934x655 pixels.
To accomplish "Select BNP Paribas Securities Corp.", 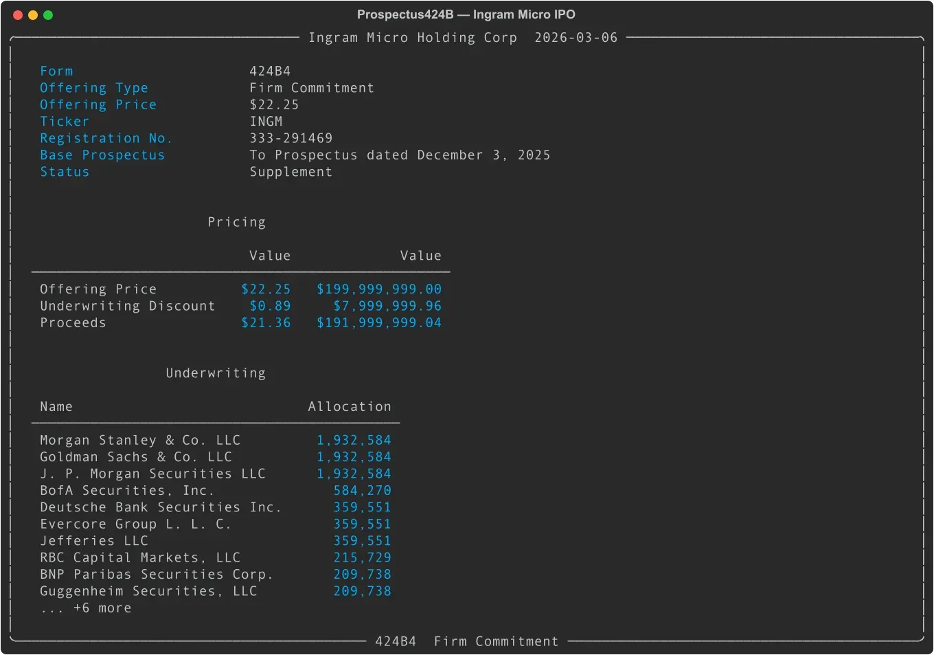I will pos(157,575).
